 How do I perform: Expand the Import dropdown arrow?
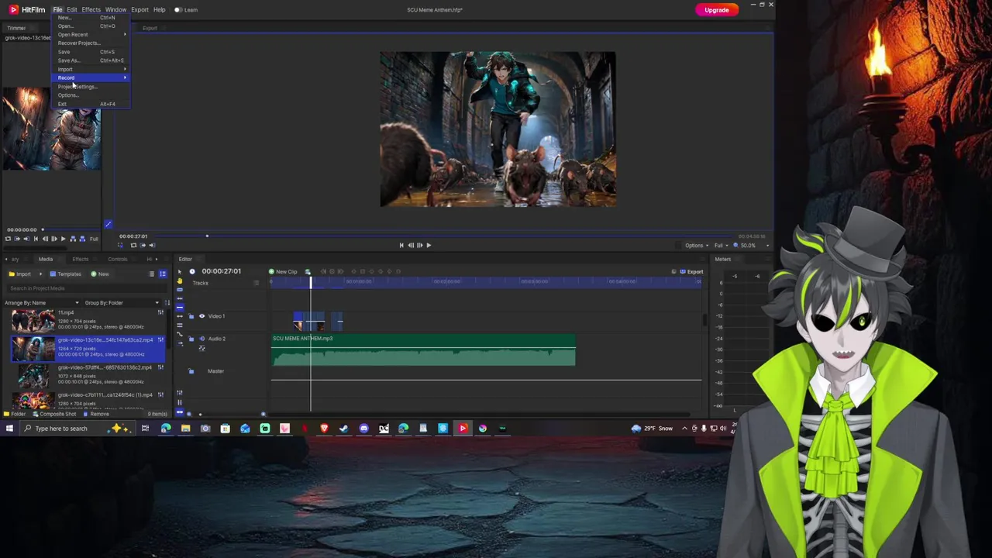point(40,274)
